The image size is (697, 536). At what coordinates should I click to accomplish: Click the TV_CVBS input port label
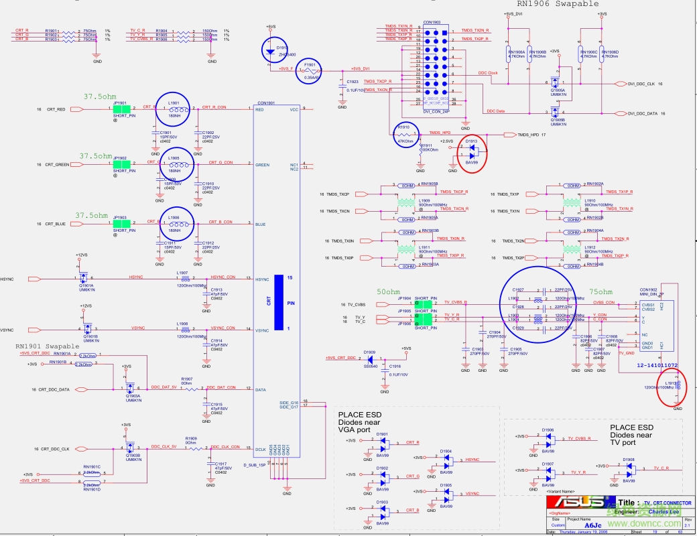click(x=356, y=304)
